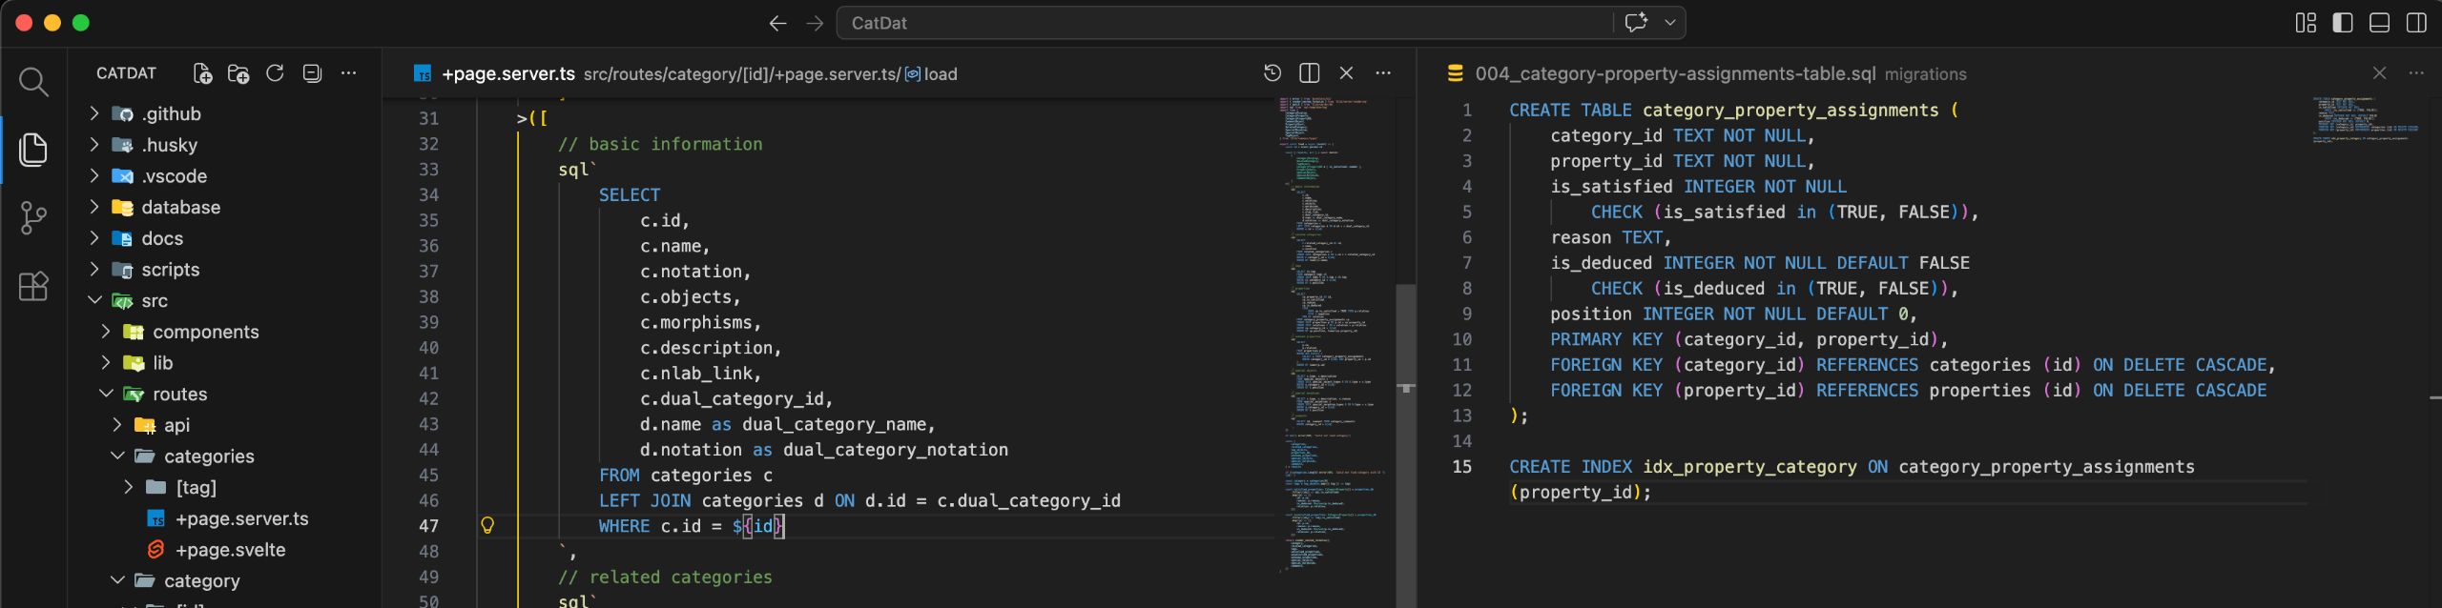Collapse all folders in explorer
The width and height of the screenshot is (2442, 608).
(312, 73)
